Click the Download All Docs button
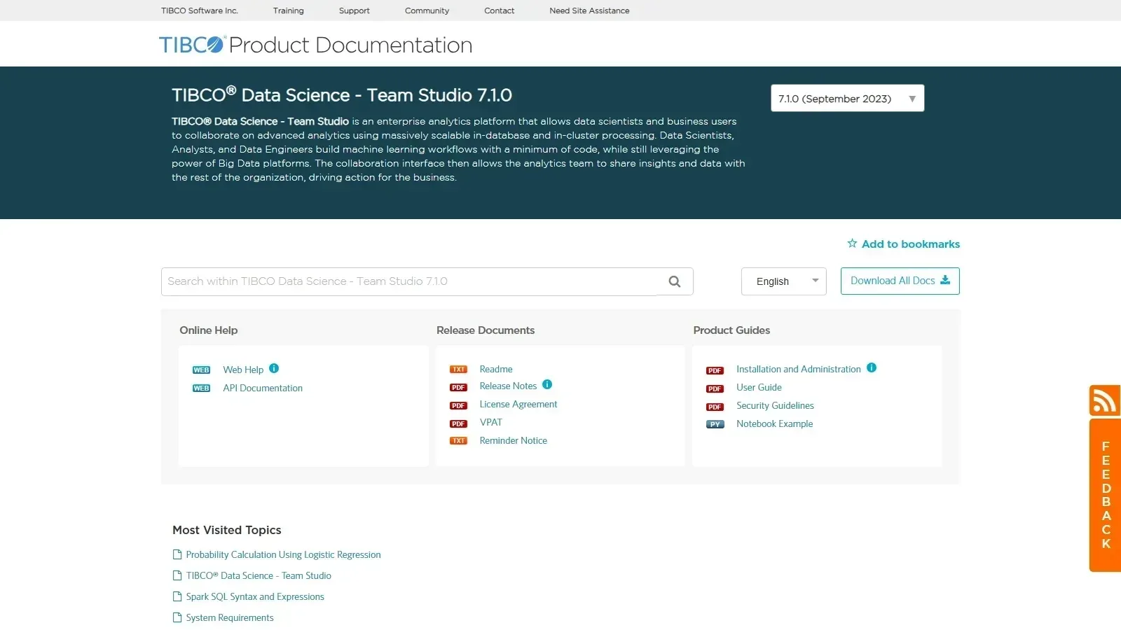This screenshot has height=630, width=1121. (x=900, y=281)
